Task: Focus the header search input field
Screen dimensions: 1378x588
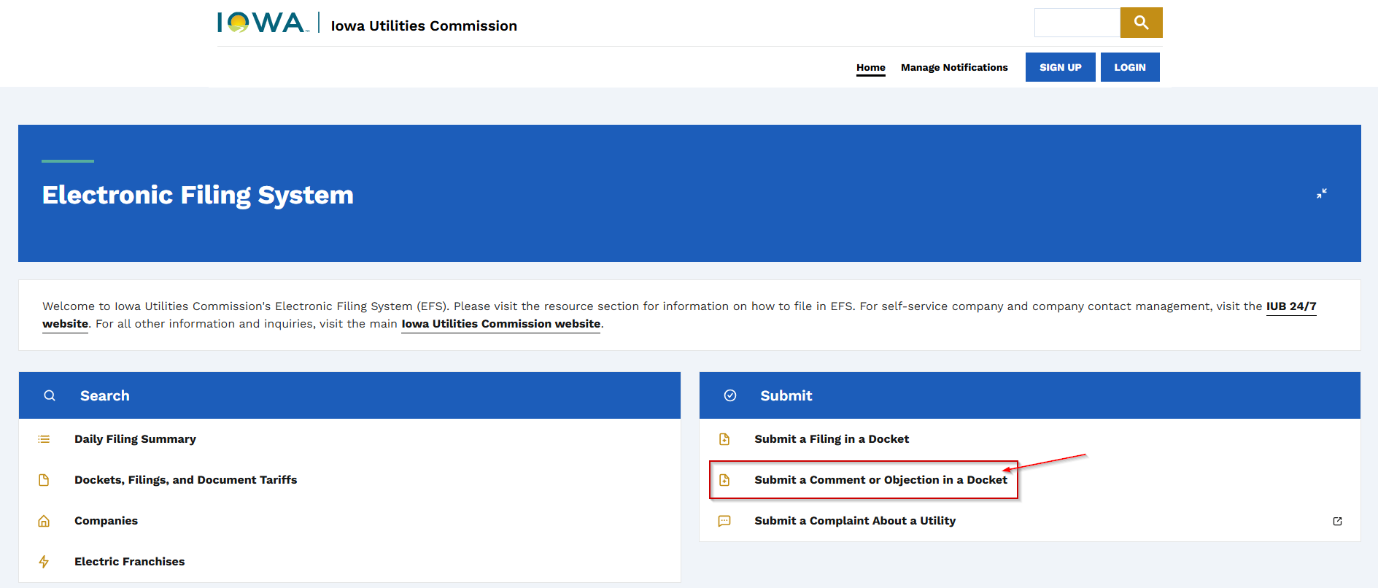Action: pyautogui.click(x=1077, y=23)
